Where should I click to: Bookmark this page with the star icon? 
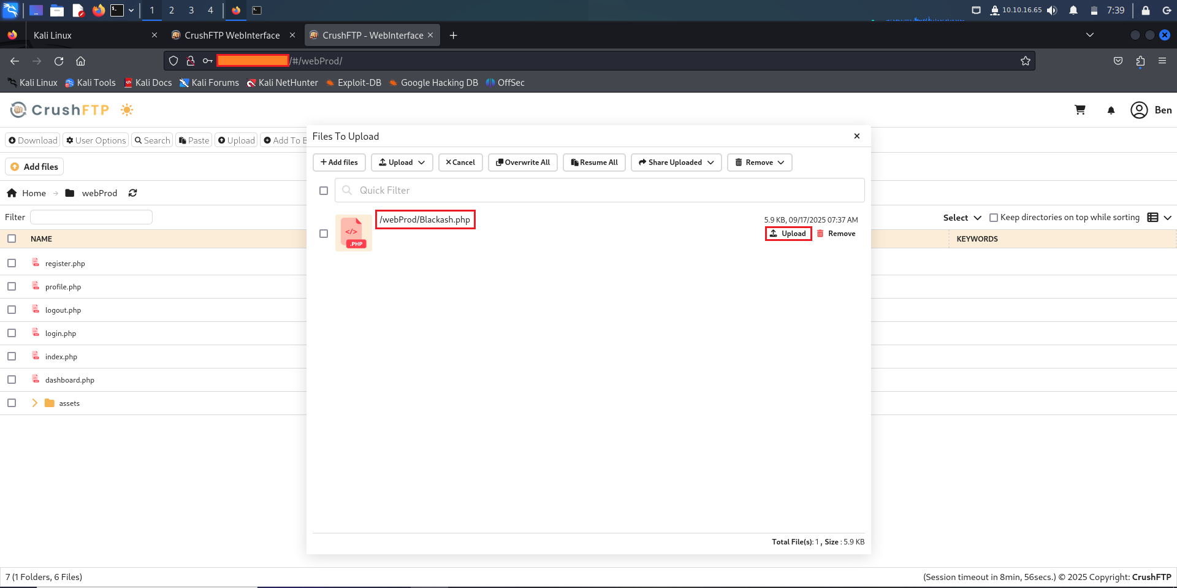tap(1025, 61)
